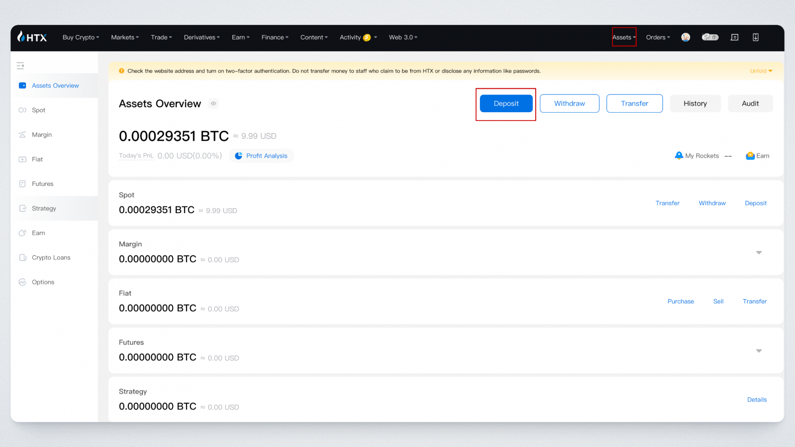Click the app download icon
Screen dimensions: 795x447
[x=756, y=37]
